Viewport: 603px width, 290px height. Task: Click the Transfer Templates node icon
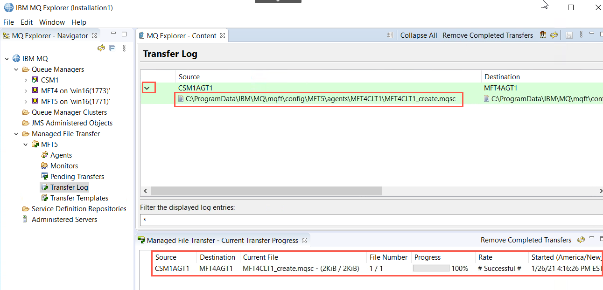point(45,198)
